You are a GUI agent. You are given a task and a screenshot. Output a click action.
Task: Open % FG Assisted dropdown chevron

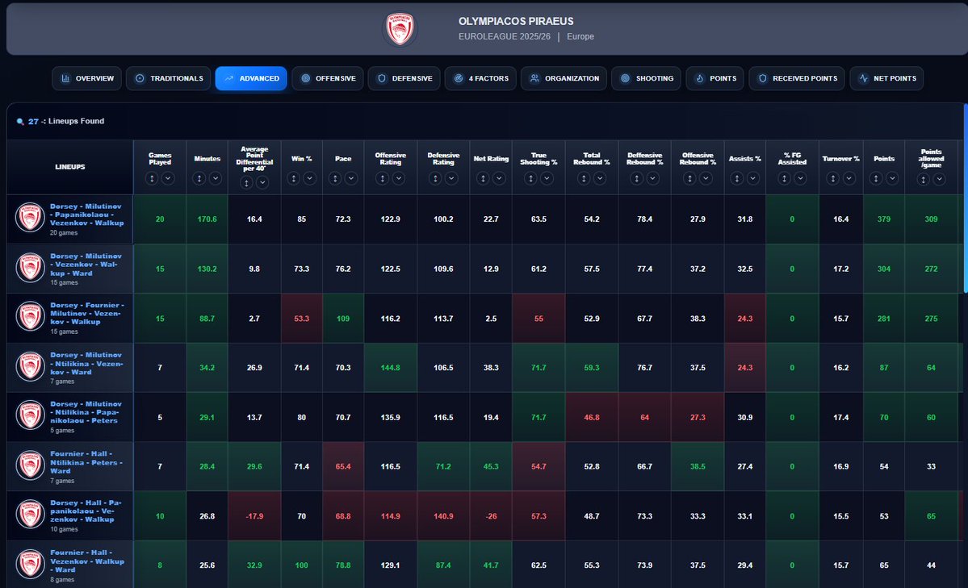[x=800, y=178]
